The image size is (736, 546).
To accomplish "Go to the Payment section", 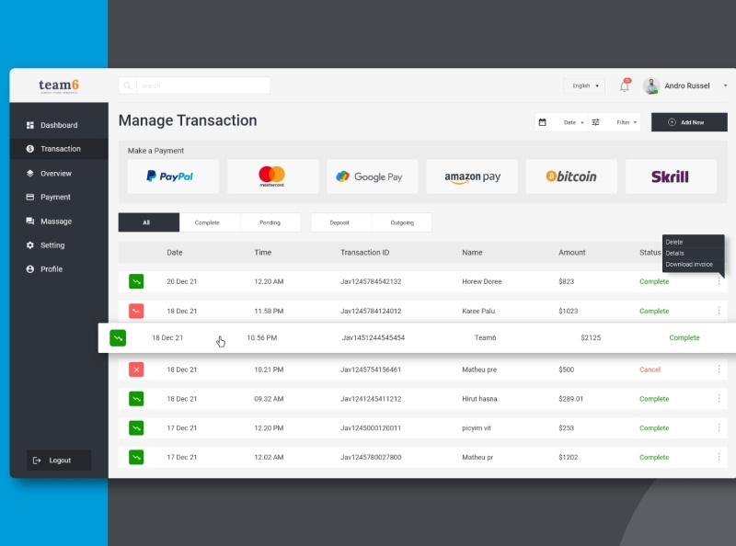I will point(55,197).
